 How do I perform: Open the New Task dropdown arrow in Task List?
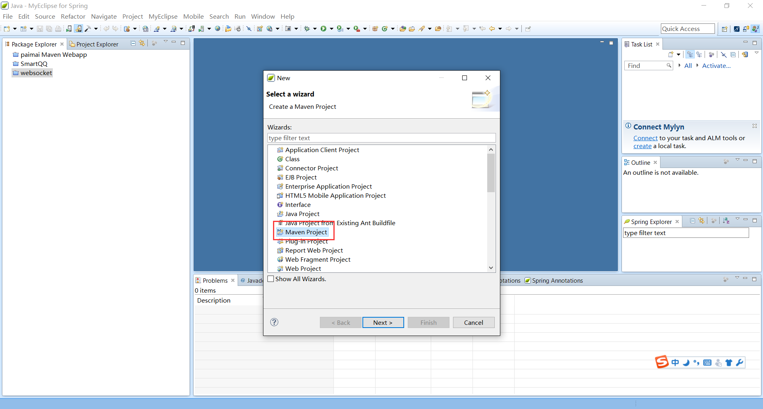tap(678, 55)
